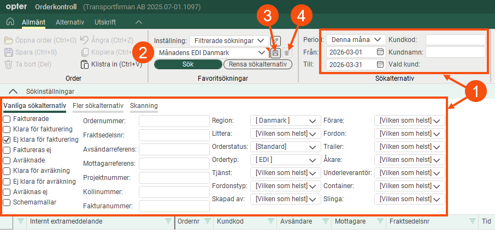Switch to the Alternativ ribbon tab
The image size is (495, 235).
pyautogui.click(x=70, y=22)
